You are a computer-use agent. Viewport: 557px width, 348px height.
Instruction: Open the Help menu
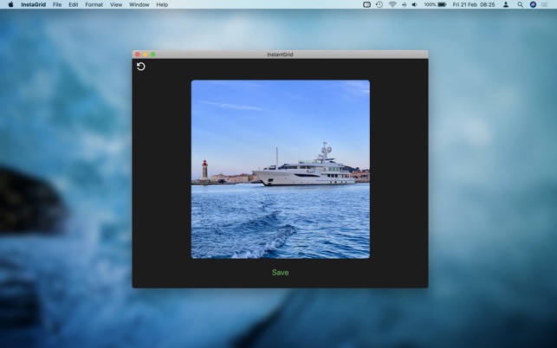point(162,4)
